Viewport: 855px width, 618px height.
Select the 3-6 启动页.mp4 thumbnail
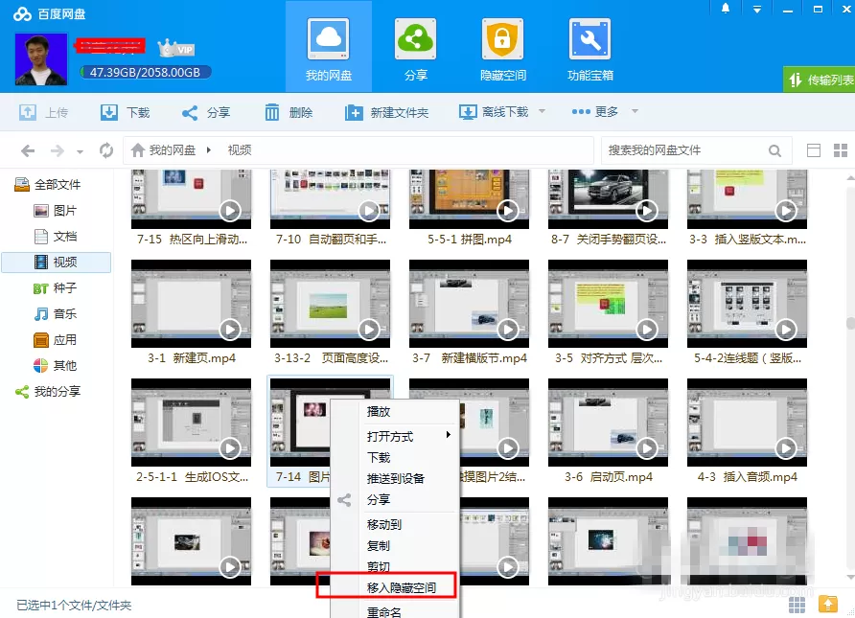click(608, 423)
